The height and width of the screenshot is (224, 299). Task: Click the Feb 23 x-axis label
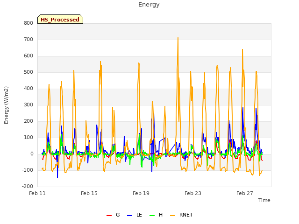(x=193, y=193)
